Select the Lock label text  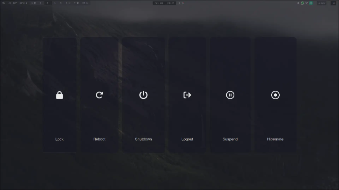[x=59, y=139]
